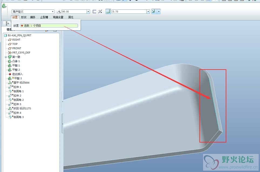
Task: Expand the 0.70 radius dropdown arrow
Action: tap(148, 12)
